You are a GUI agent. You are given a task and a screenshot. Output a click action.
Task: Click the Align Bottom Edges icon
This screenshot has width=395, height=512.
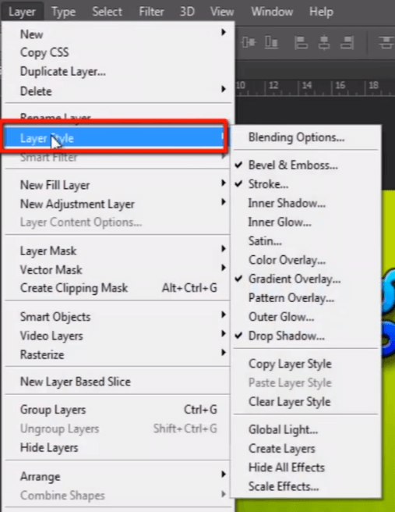tap(271, 42)
